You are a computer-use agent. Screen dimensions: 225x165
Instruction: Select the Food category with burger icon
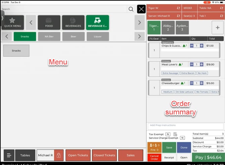tap(49, 23)
